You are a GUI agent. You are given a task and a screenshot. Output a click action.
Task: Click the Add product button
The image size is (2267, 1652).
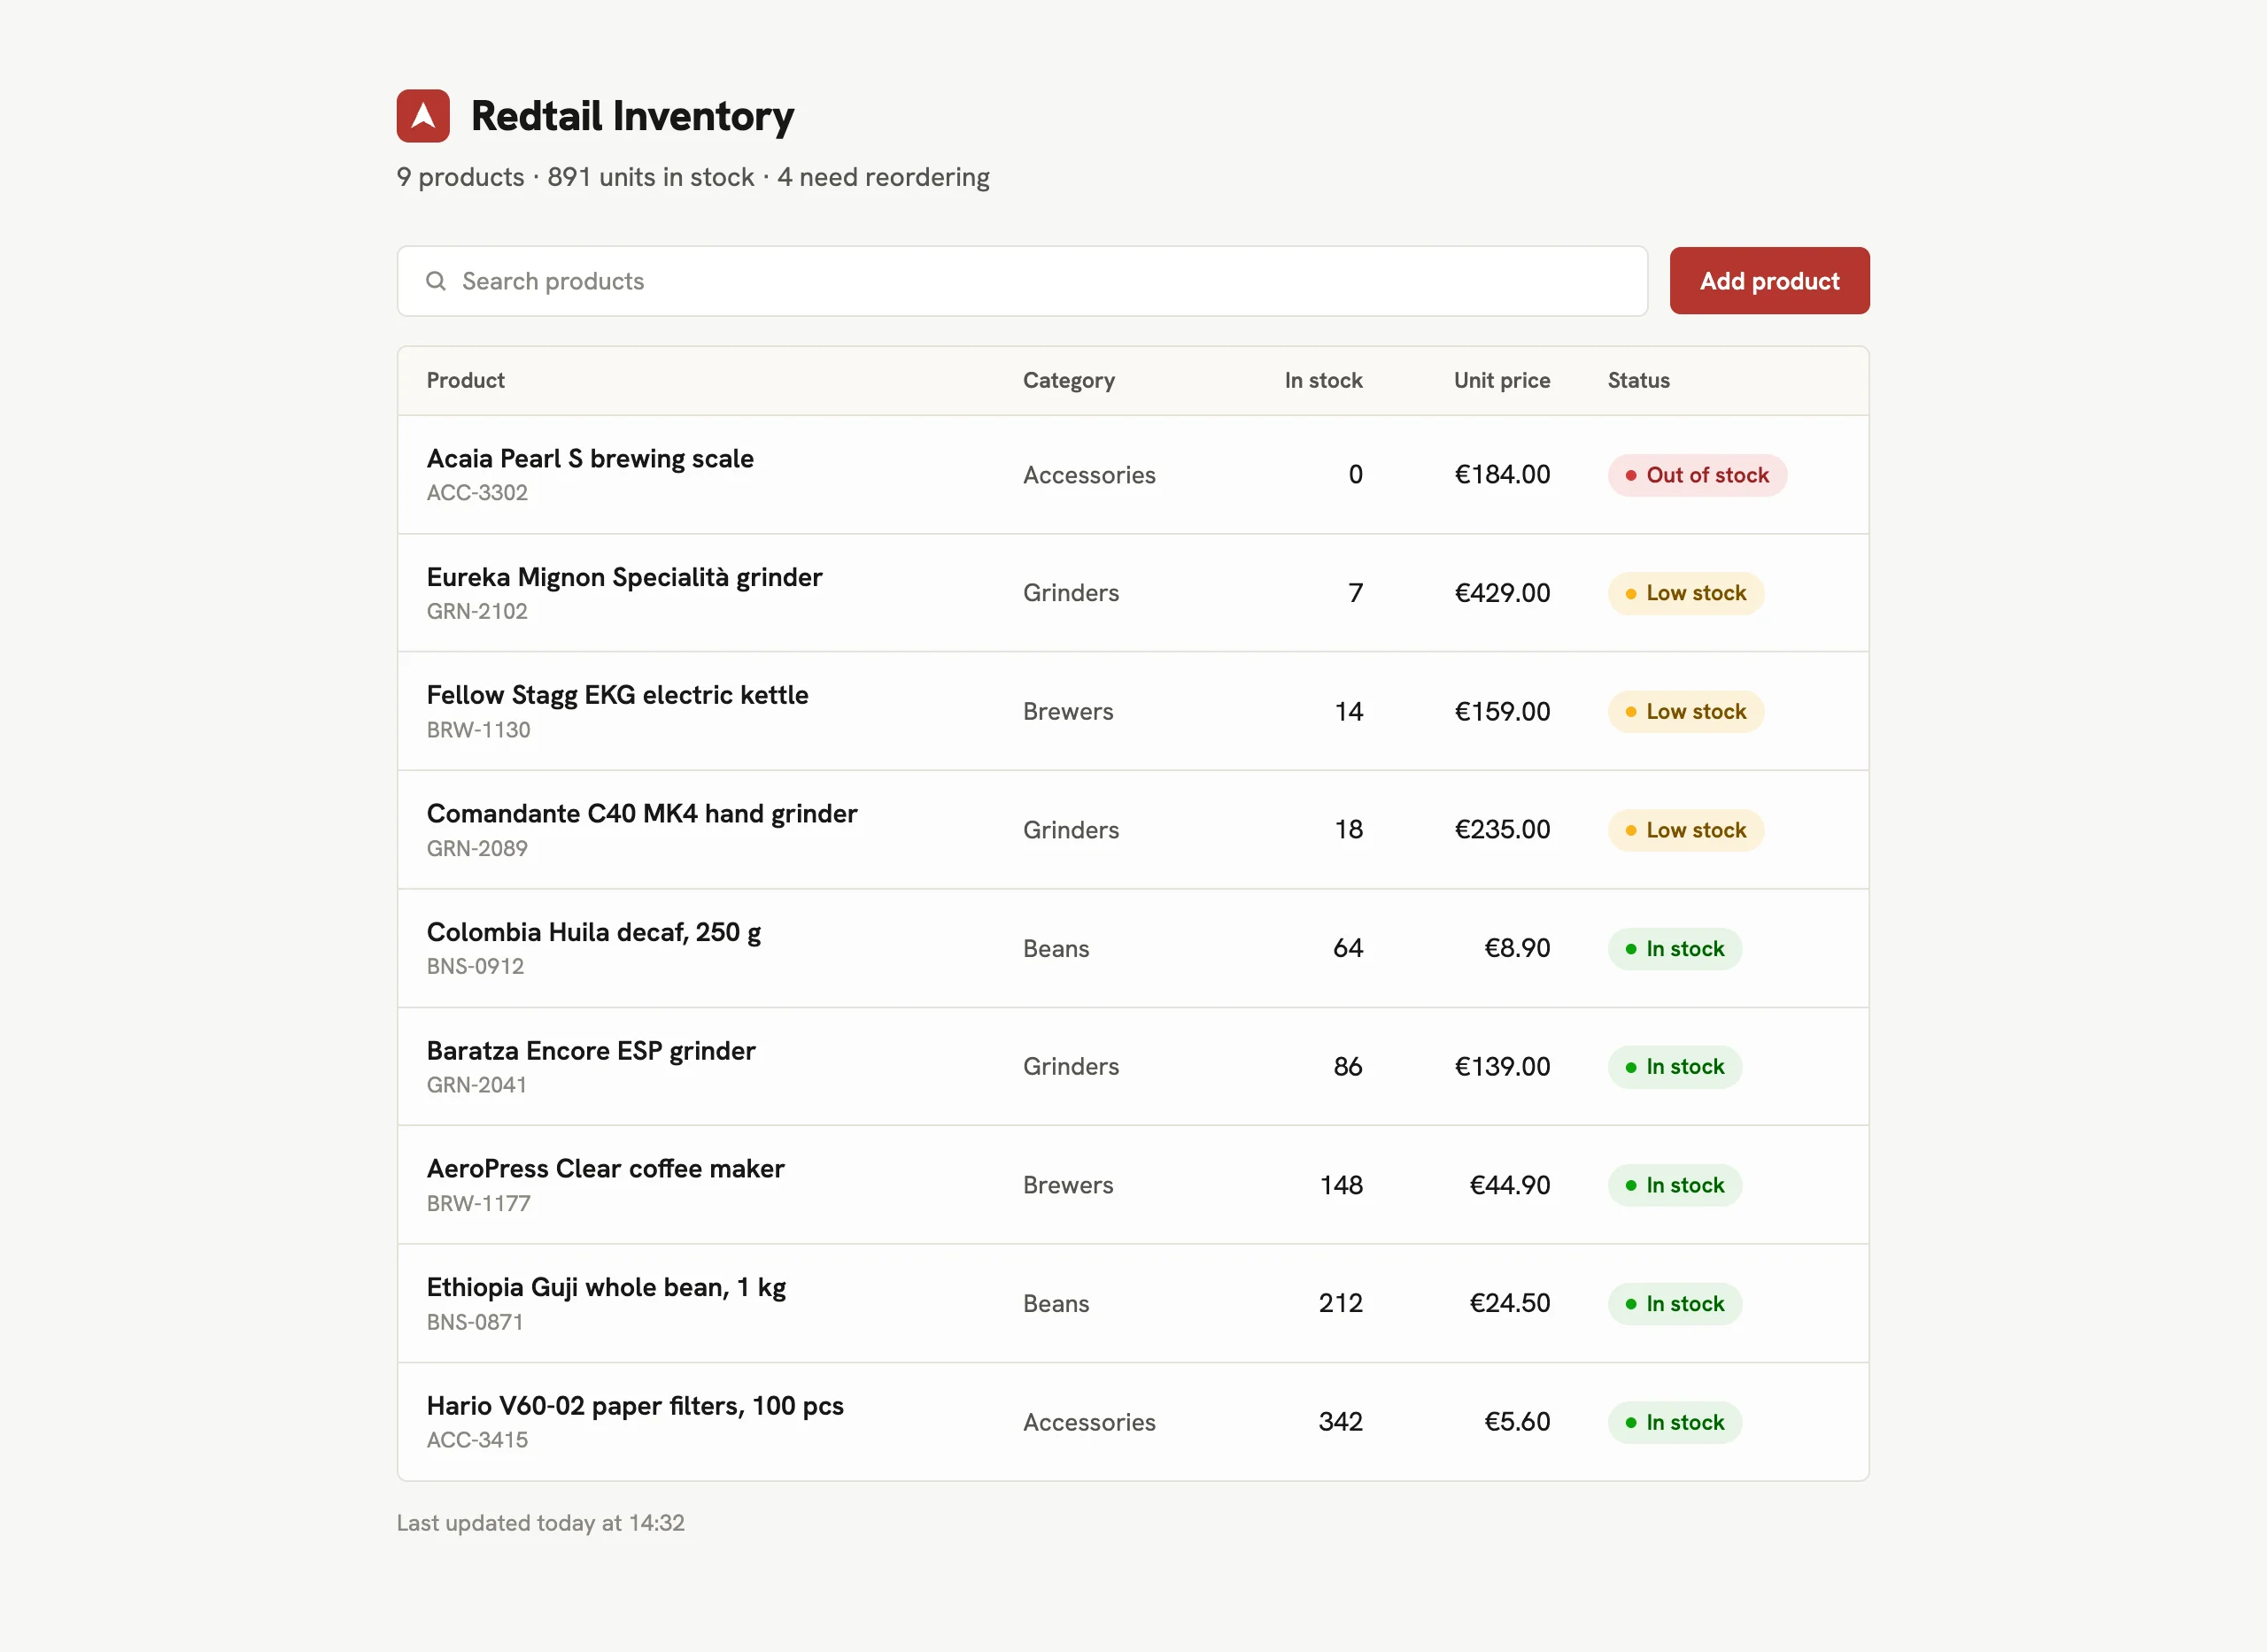[x=1769, y=281]
